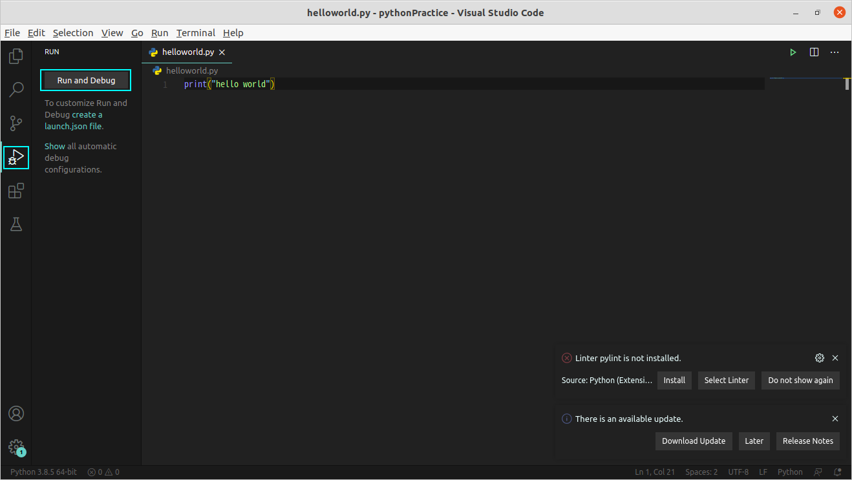Click the helloworld.py breadcrumb
The height and width of the screenshot is (480, 852).
(x=192, y=70)
